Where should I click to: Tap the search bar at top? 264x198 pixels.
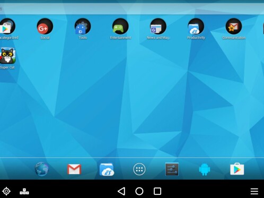tap(132, 8)
